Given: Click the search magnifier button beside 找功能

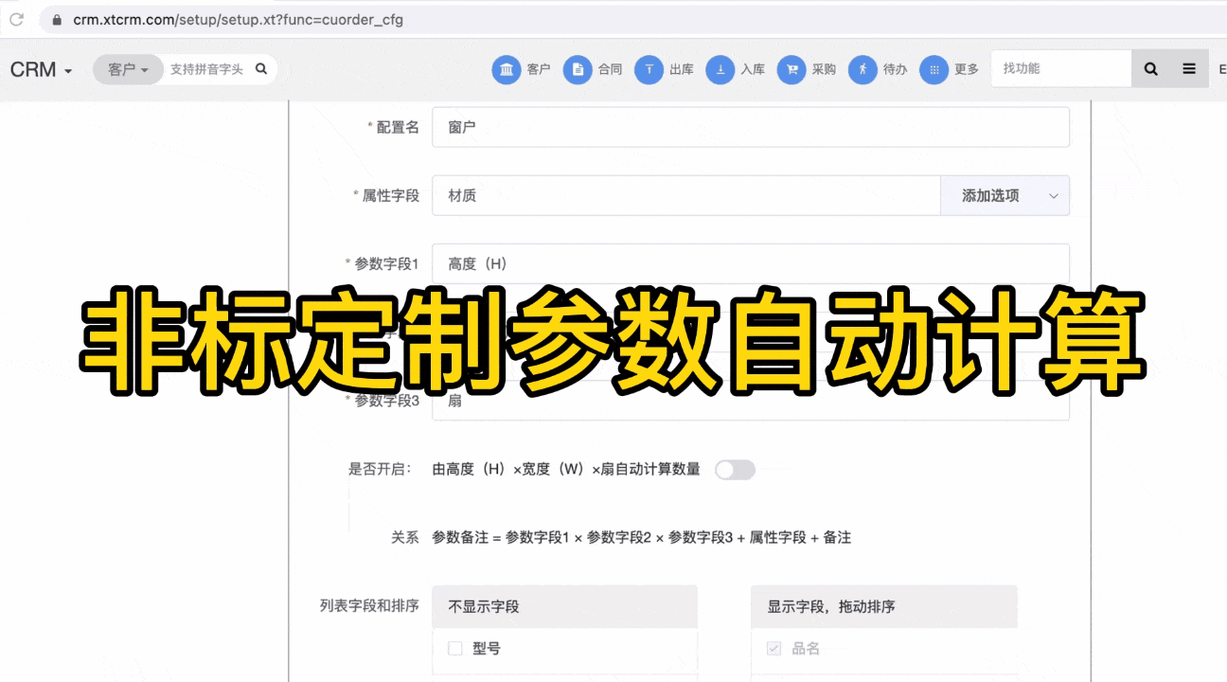Looking at the screenshot, I should (x=1150, y=69).
